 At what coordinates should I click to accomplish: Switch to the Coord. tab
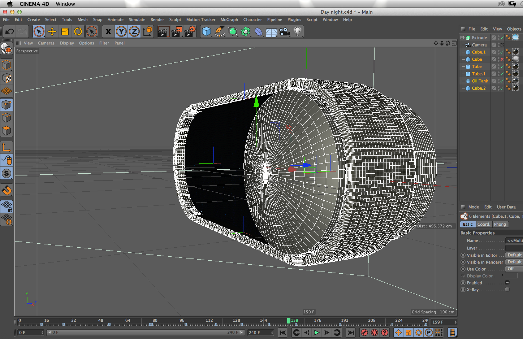[x=484, y=225]
